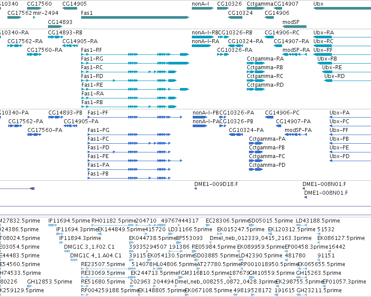
Task: Select the RE23507.5prime EST
Action: click(x=109, y=269)
